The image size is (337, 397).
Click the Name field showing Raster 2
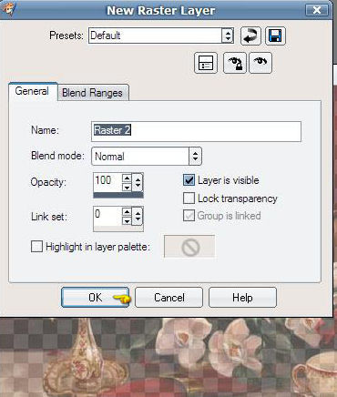pyautogui.click(x=196, y=131)
